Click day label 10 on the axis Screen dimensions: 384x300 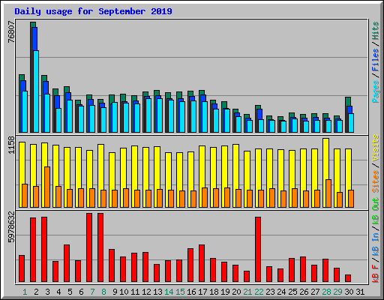[x=124, y=292]
